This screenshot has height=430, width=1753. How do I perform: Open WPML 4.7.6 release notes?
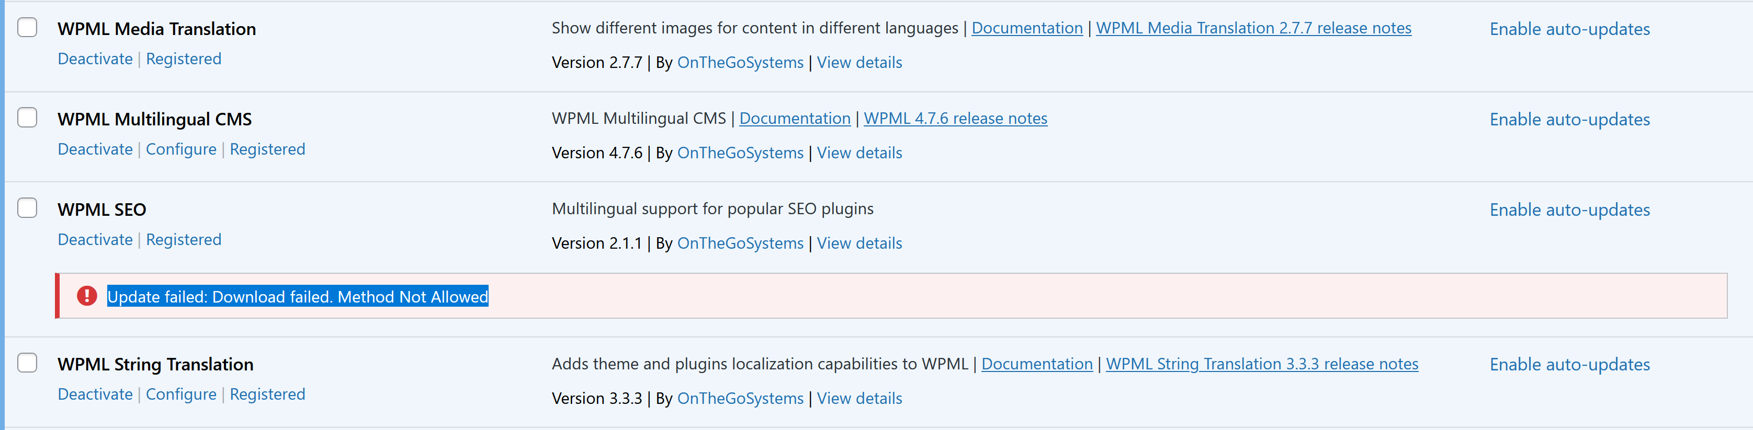pos(955,118)
